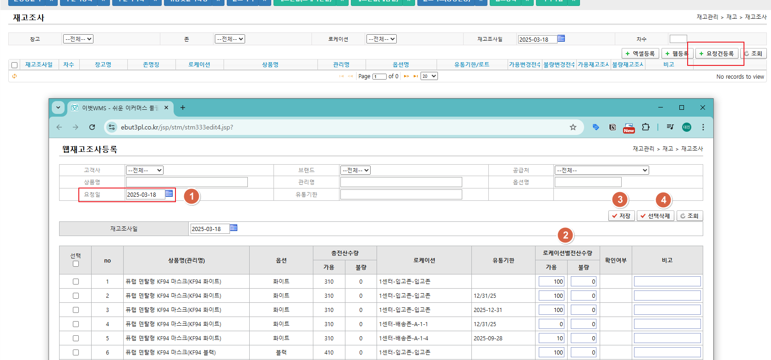This screenshot has height=360, width=771.
Task: Sort by 창고명 column header
Action: [103, 65]
